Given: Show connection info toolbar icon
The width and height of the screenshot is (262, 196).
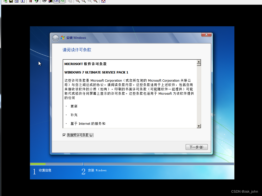Looking at the screenshot, I should (x=23, y=1).
